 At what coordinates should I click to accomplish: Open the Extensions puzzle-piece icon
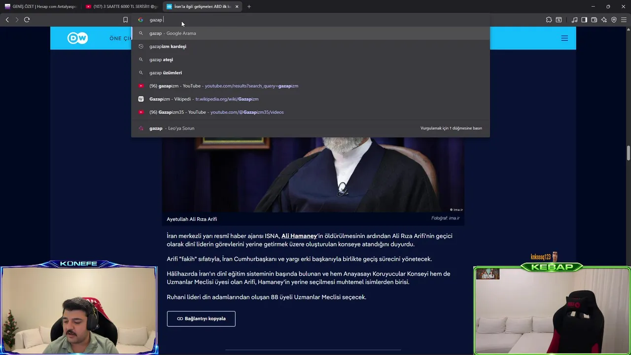pyautogui.click(x=549, y=20)
